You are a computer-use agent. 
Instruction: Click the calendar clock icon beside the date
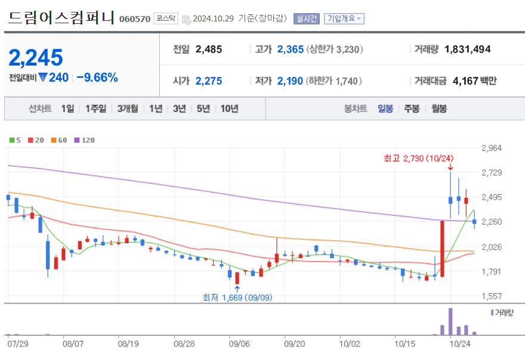(x=186, y=20)
